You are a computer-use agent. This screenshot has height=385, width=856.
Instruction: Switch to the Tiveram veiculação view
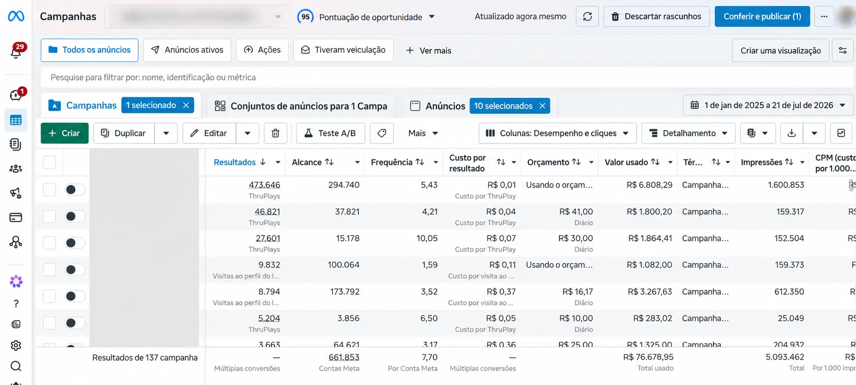click(343, 50)
